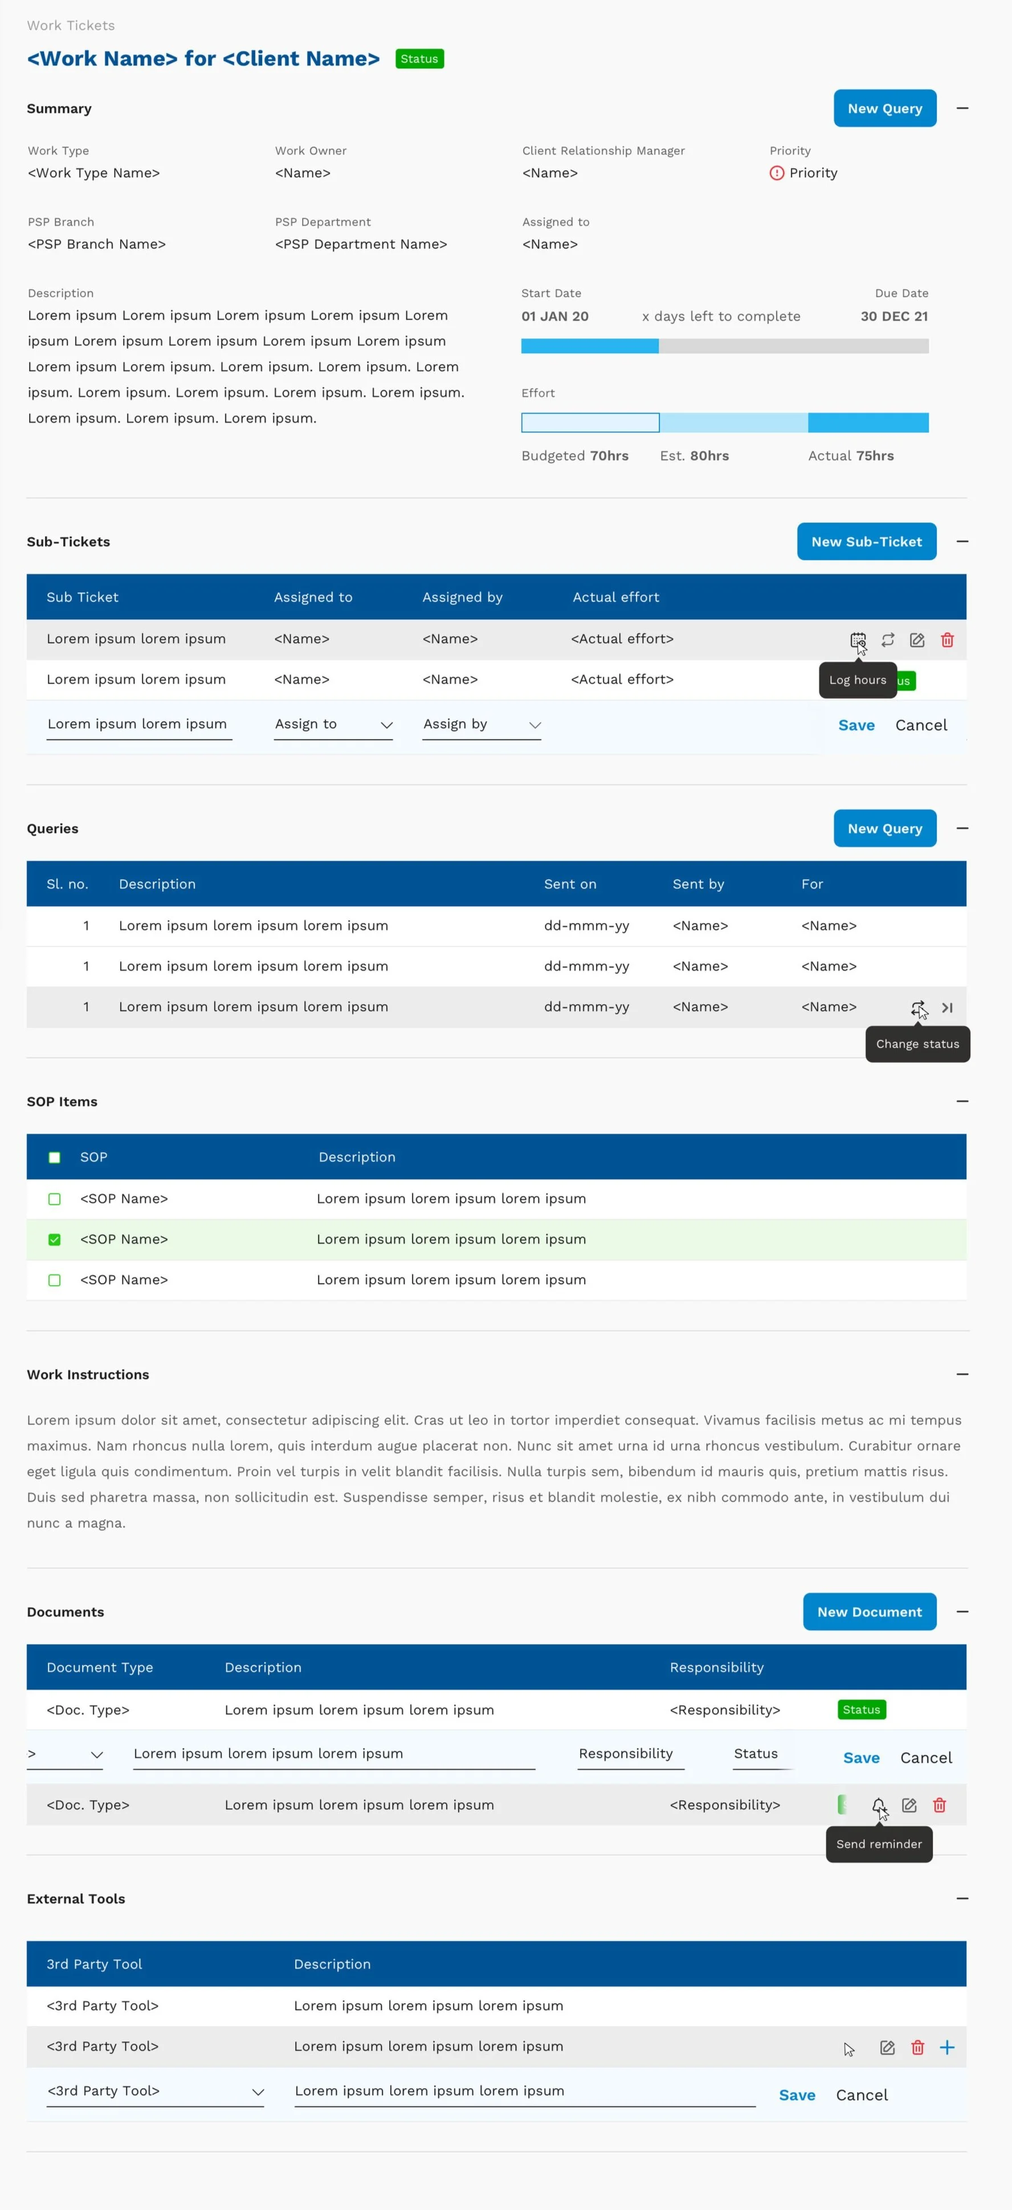The width and height of the screenshot is (1012, 2210).
Task: Click the Document Type column header
Action: [100, 1668]
